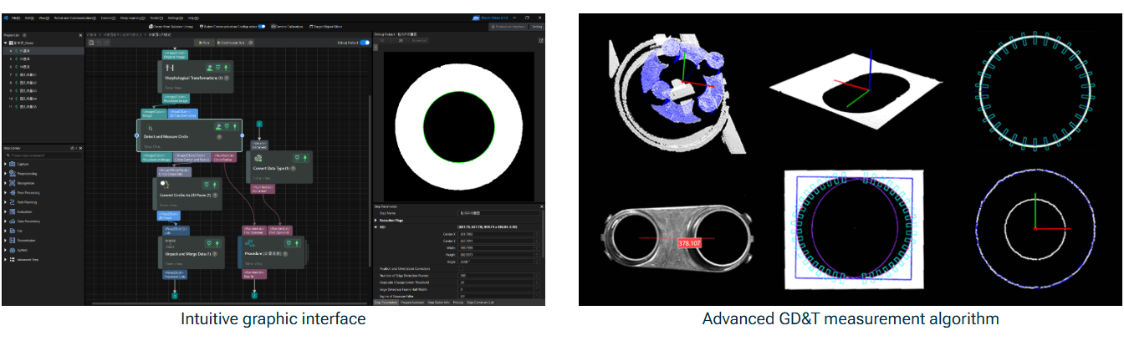Expand the Evaluation step category
The image size is (1124, 351).
(x=5, y=211)
